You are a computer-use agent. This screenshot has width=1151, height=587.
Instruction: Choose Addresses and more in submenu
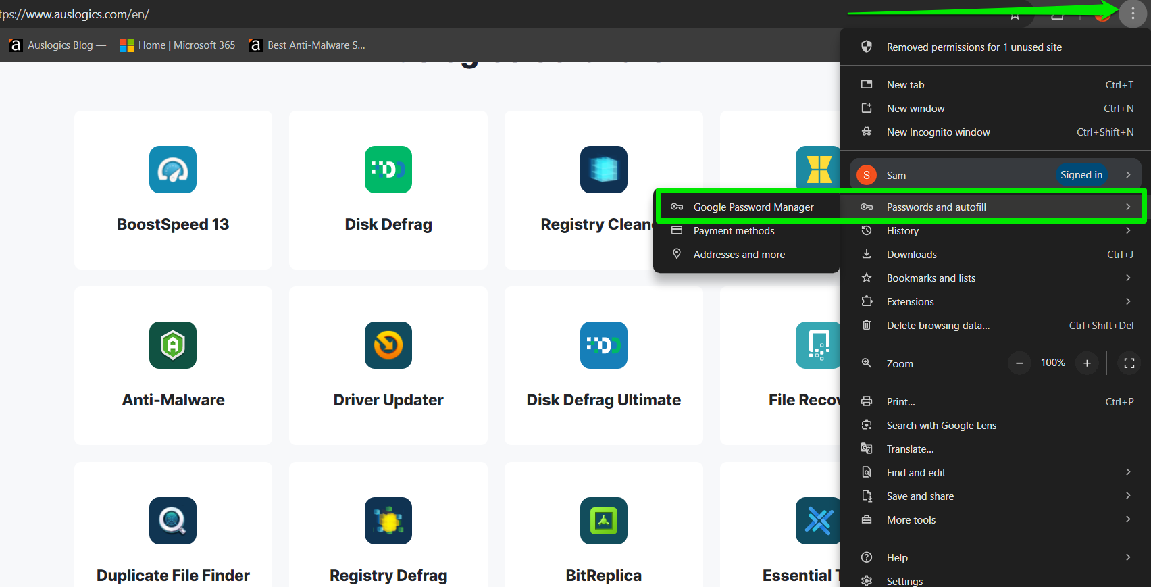point(746,254)
